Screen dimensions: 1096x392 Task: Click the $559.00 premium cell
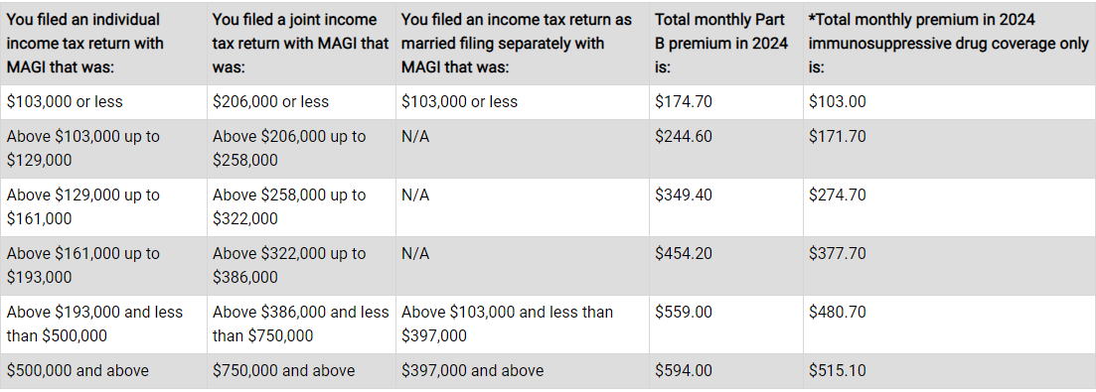(x=725, y=324)
